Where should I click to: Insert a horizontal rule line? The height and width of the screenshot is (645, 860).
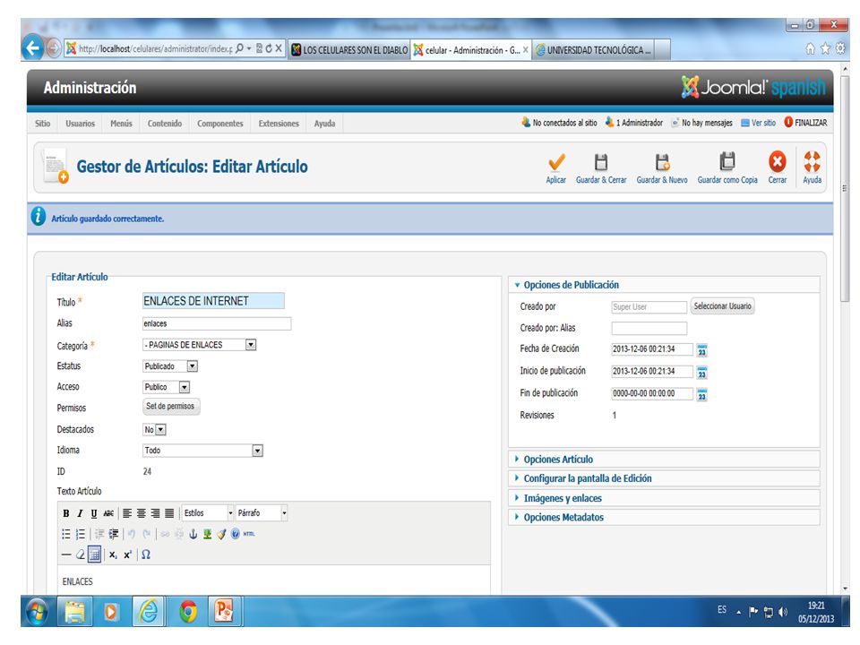coord(65,555)
